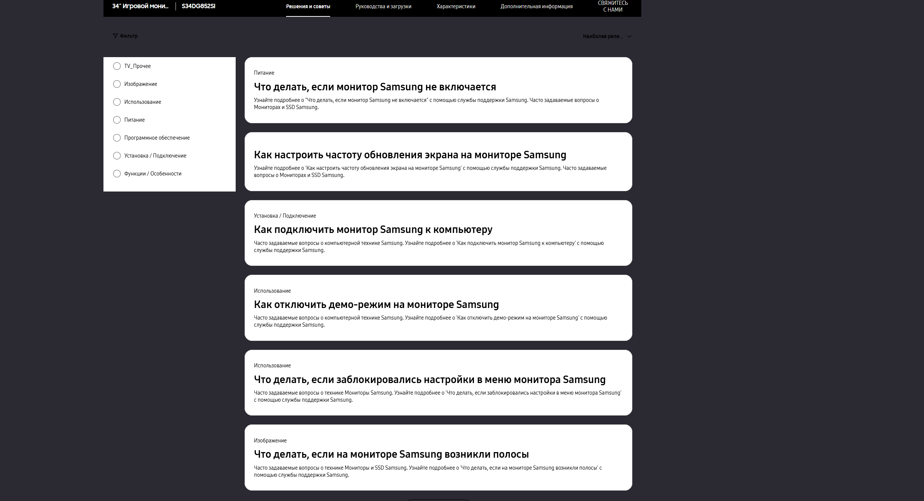Choose Установка / Подключение filter
The height and width of the screenshot is (501, 924).
click(117, 156)
